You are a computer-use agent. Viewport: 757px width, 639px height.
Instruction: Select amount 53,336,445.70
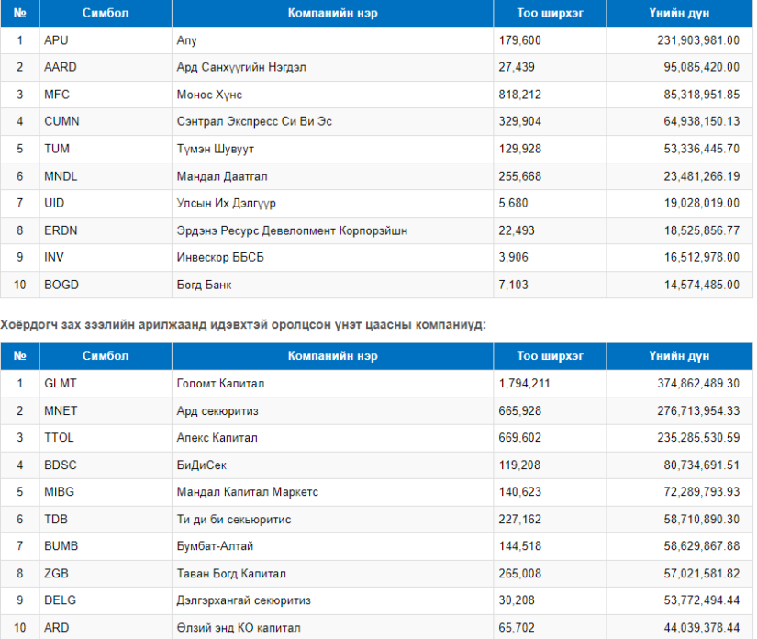(x=701, y=149)
